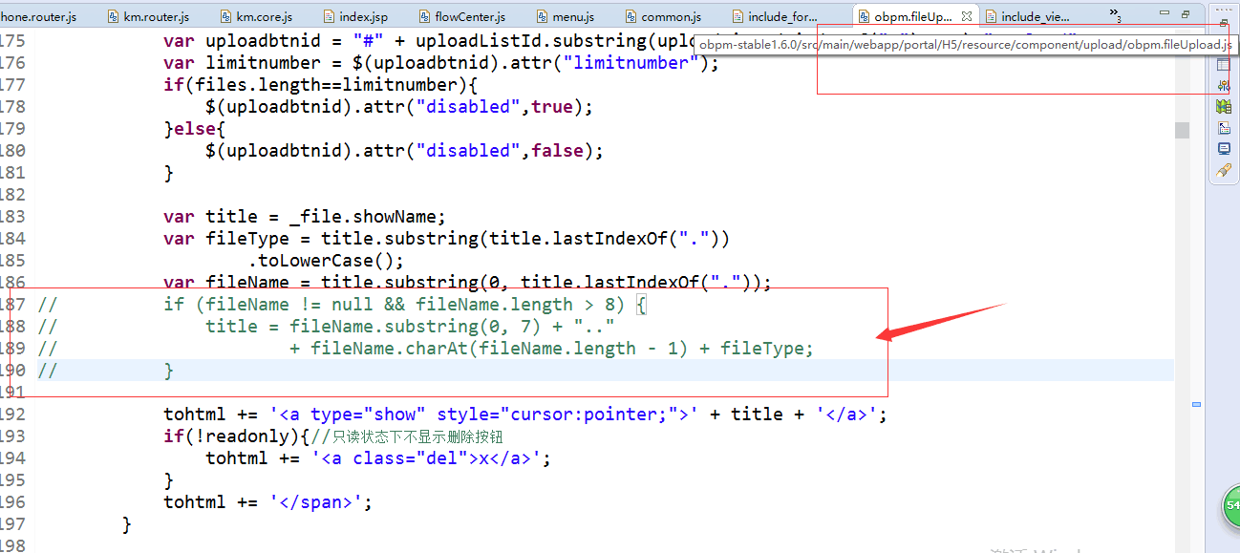Open the green map view icon
The width and height of the screenshot is (1240, 553).
point(1224,107)
